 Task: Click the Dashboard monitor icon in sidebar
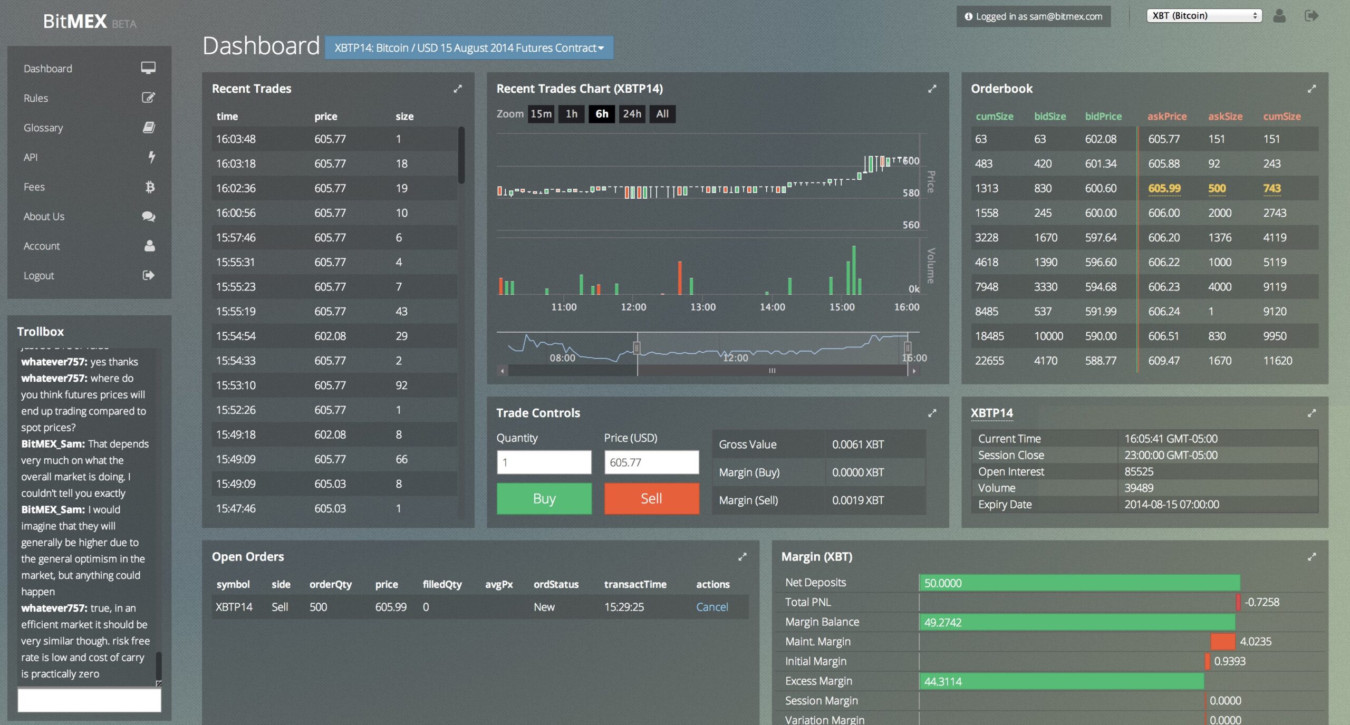(148, 68)
